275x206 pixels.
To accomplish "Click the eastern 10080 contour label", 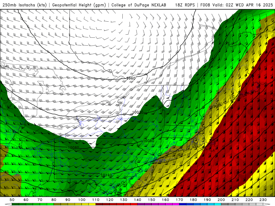I will point(149,141).
